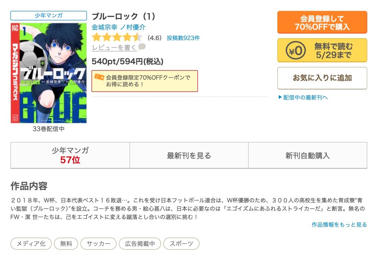
Task: Click the speech bubble review icon
Action: pyautogui.click(x=142, y=46)
